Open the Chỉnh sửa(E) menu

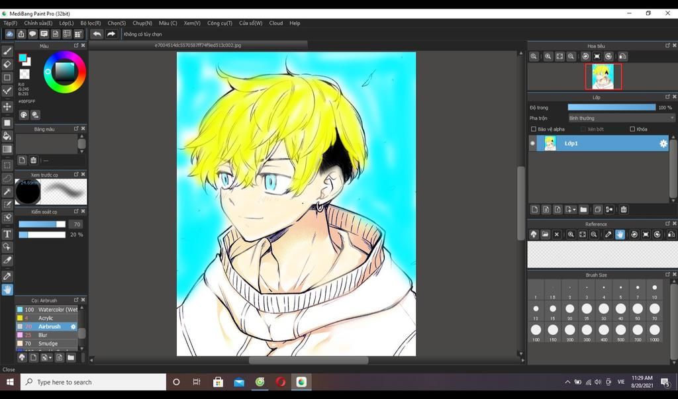[x=38, y=23]
